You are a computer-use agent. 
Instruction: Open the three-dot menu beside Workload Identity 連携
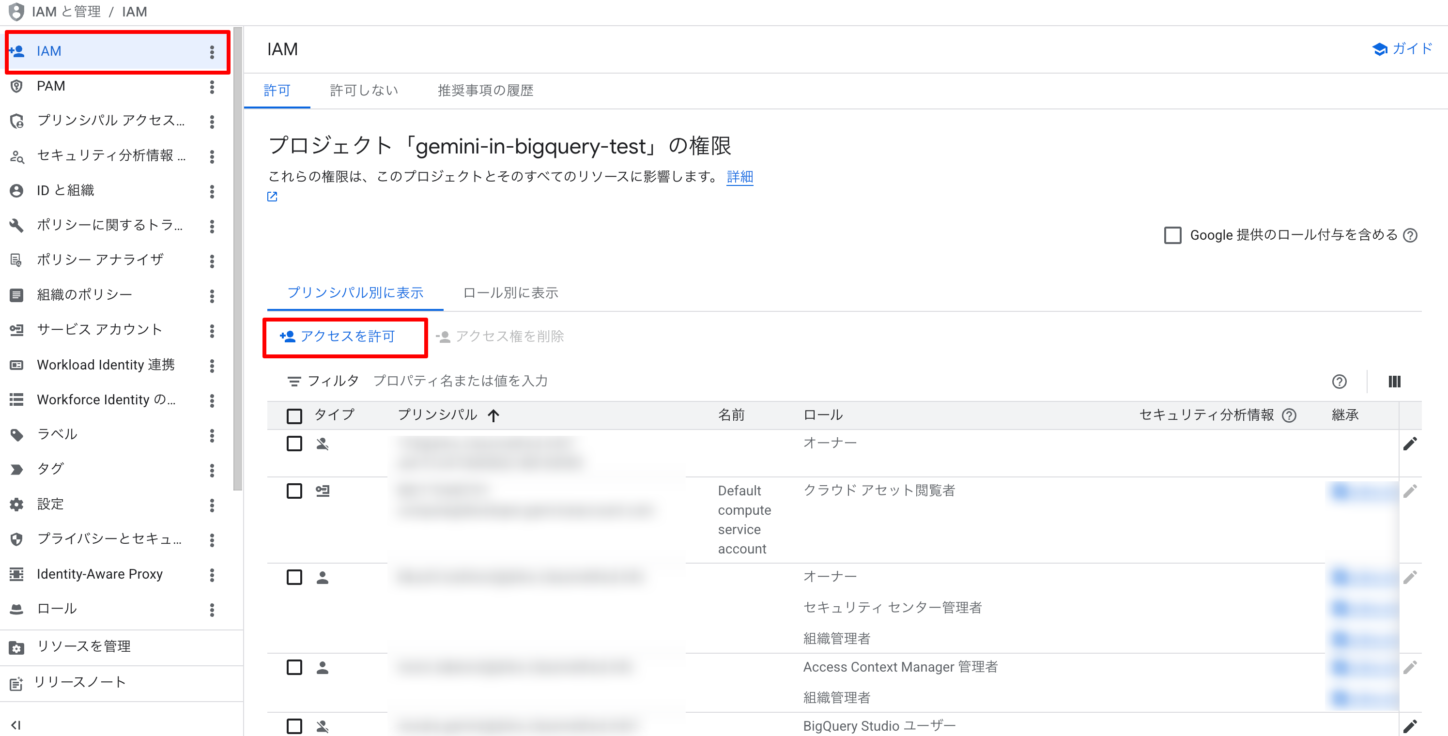pyautogui.click(x=212, y=365)
